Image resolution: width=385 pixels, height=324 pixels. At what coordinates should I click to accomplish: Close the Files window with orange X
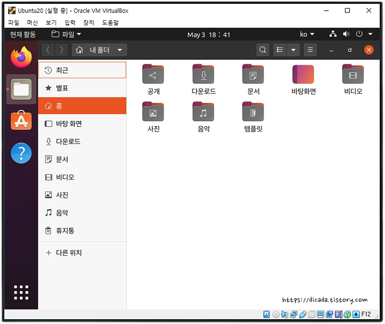pyautogui.click(x=369, y=50)
